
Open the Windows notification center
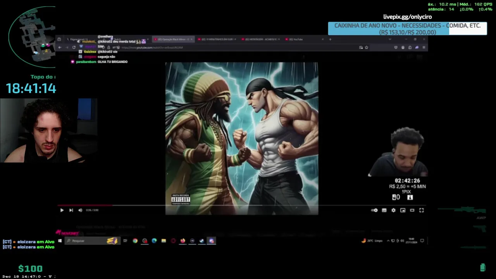pos(422,241)
